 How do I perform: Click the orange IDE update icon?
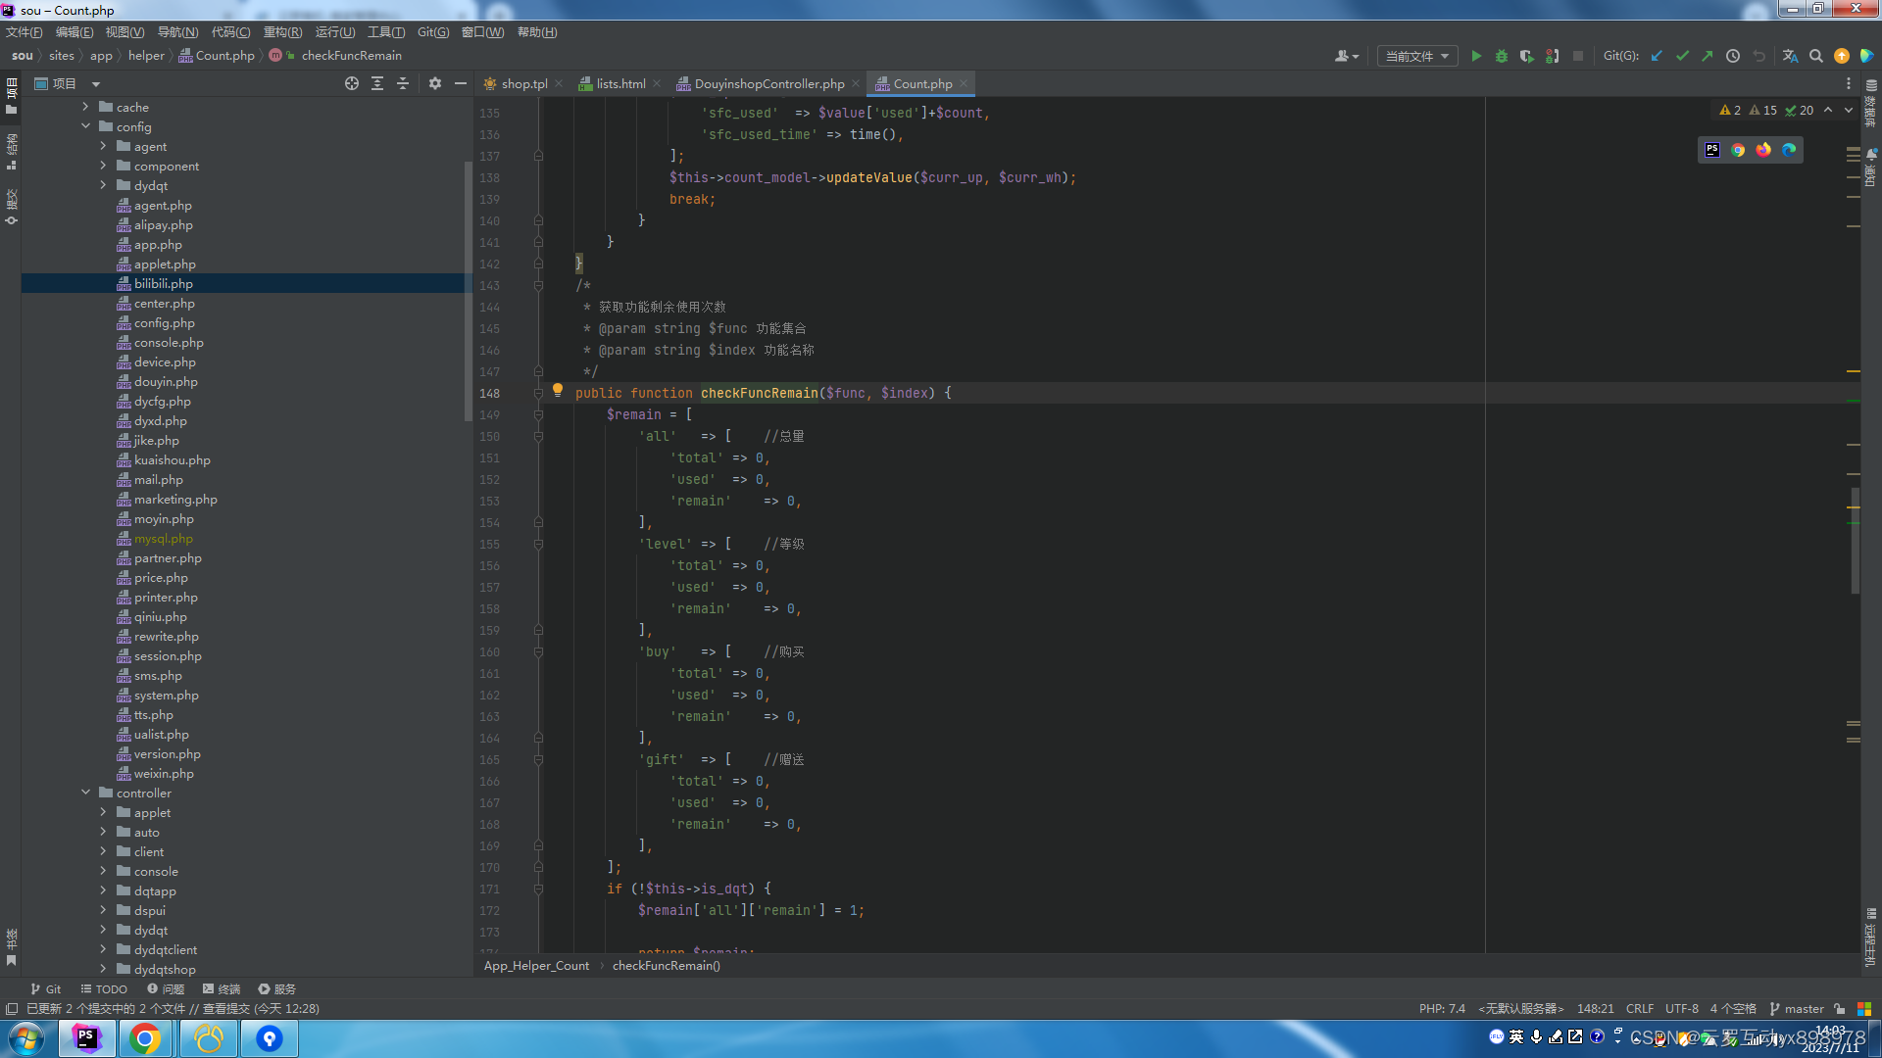[x=1842, y=56]
